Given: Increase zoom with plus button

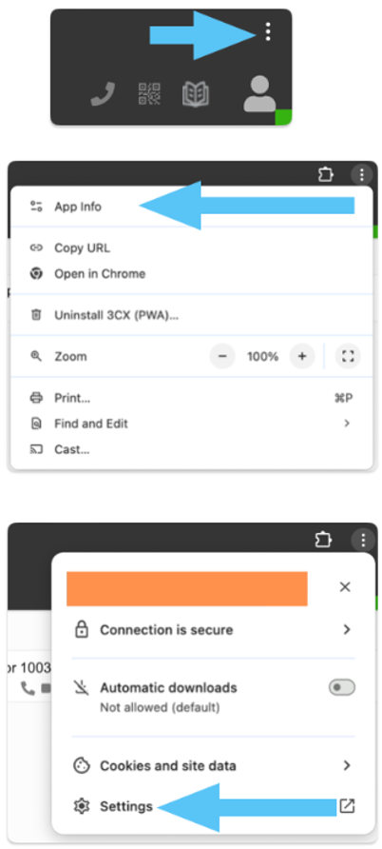Looking at the screenshot, I should [x=302, y=356].
